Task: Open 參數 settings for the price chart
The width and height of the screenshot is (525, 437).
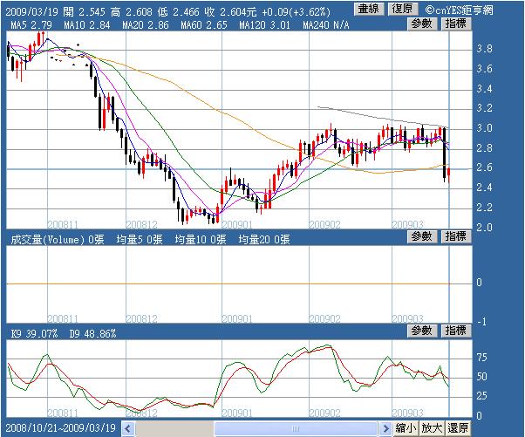Action: coord(422,24)
